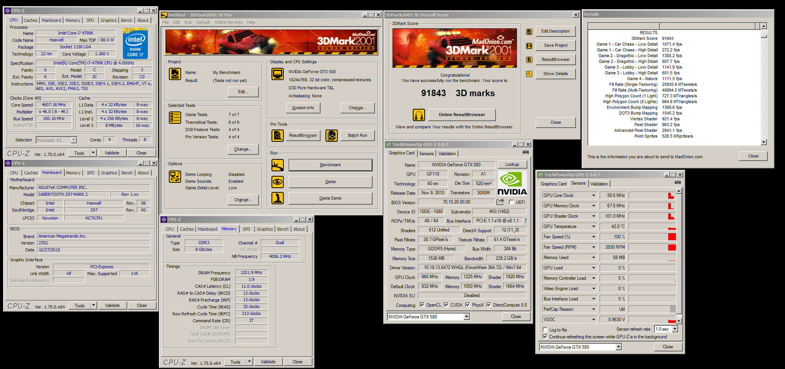The image size is (785, 369).
Task: Expand the GPU Core Clock sensor dropdown
Action: click(594, 195)
